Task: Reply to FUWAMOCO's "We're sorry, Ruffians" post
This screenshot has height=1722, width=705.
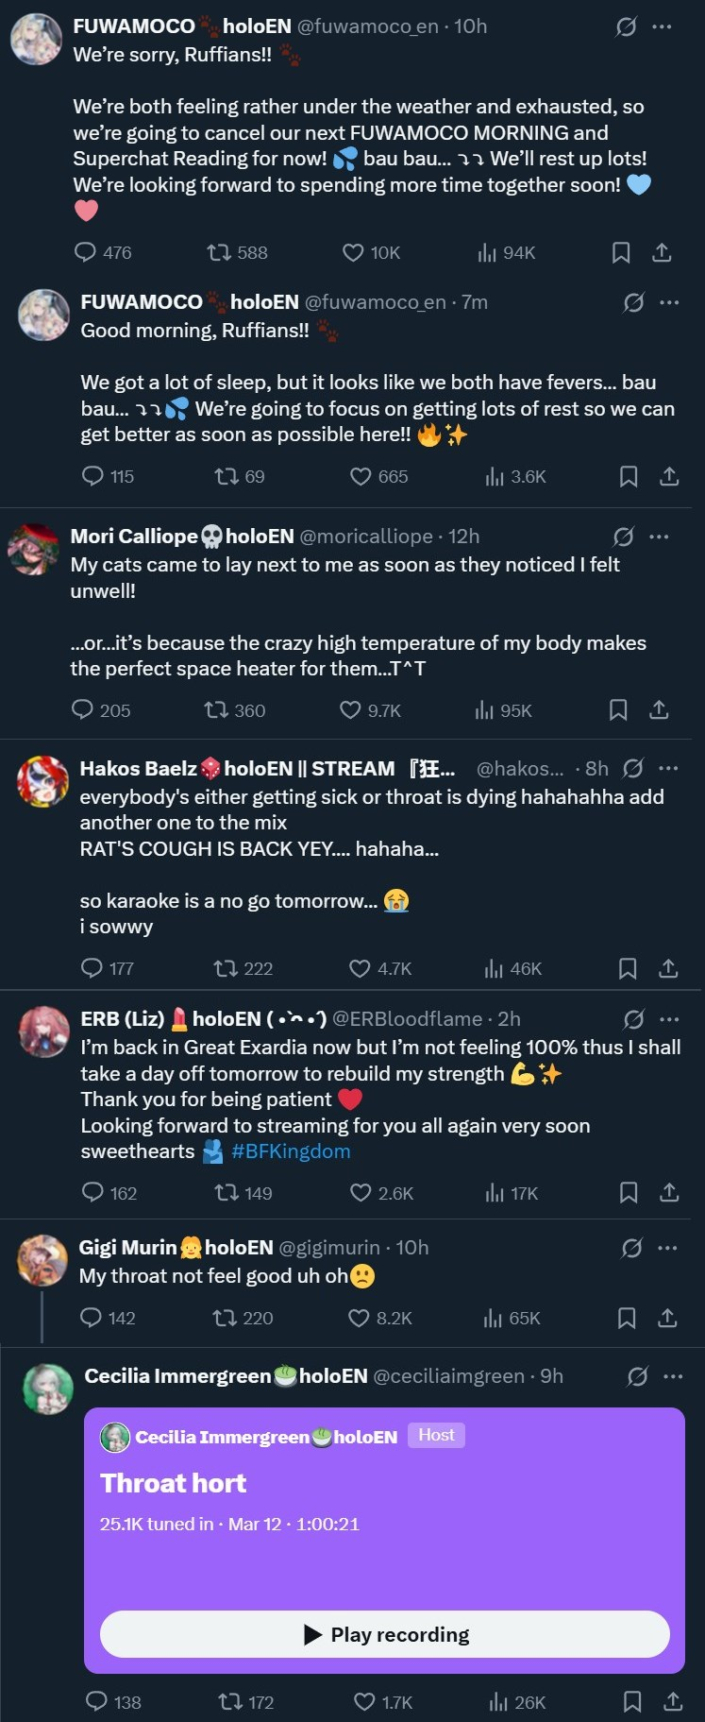Action: 86,252
